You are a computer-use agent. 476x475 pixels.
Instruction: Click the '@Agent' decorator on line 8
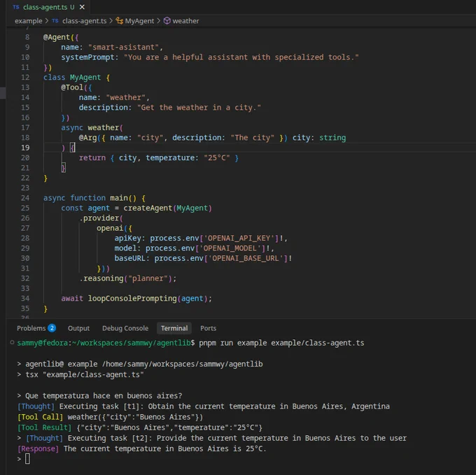point(57,37)
